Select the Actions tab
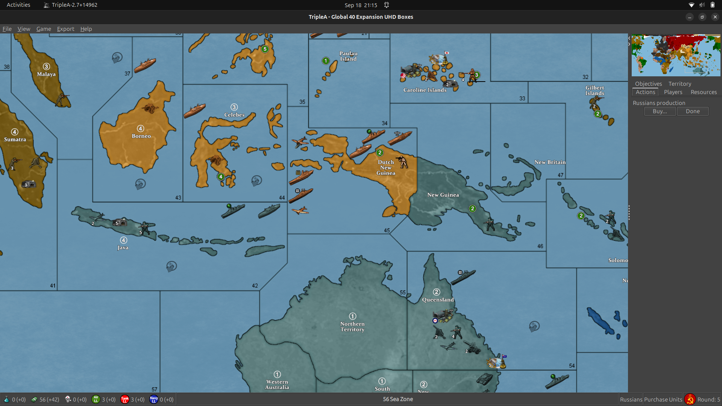Viewport: 722px width, 406px height. pyautogui.click(x=645, y=92)
